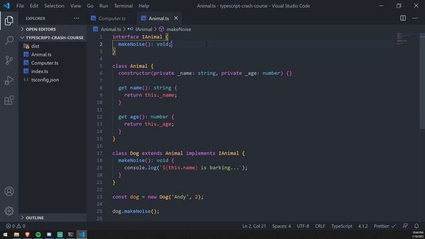The width and height of the screenshot is (425, 239).
Task: Click the Windows Start button
Action: (5, 234)
